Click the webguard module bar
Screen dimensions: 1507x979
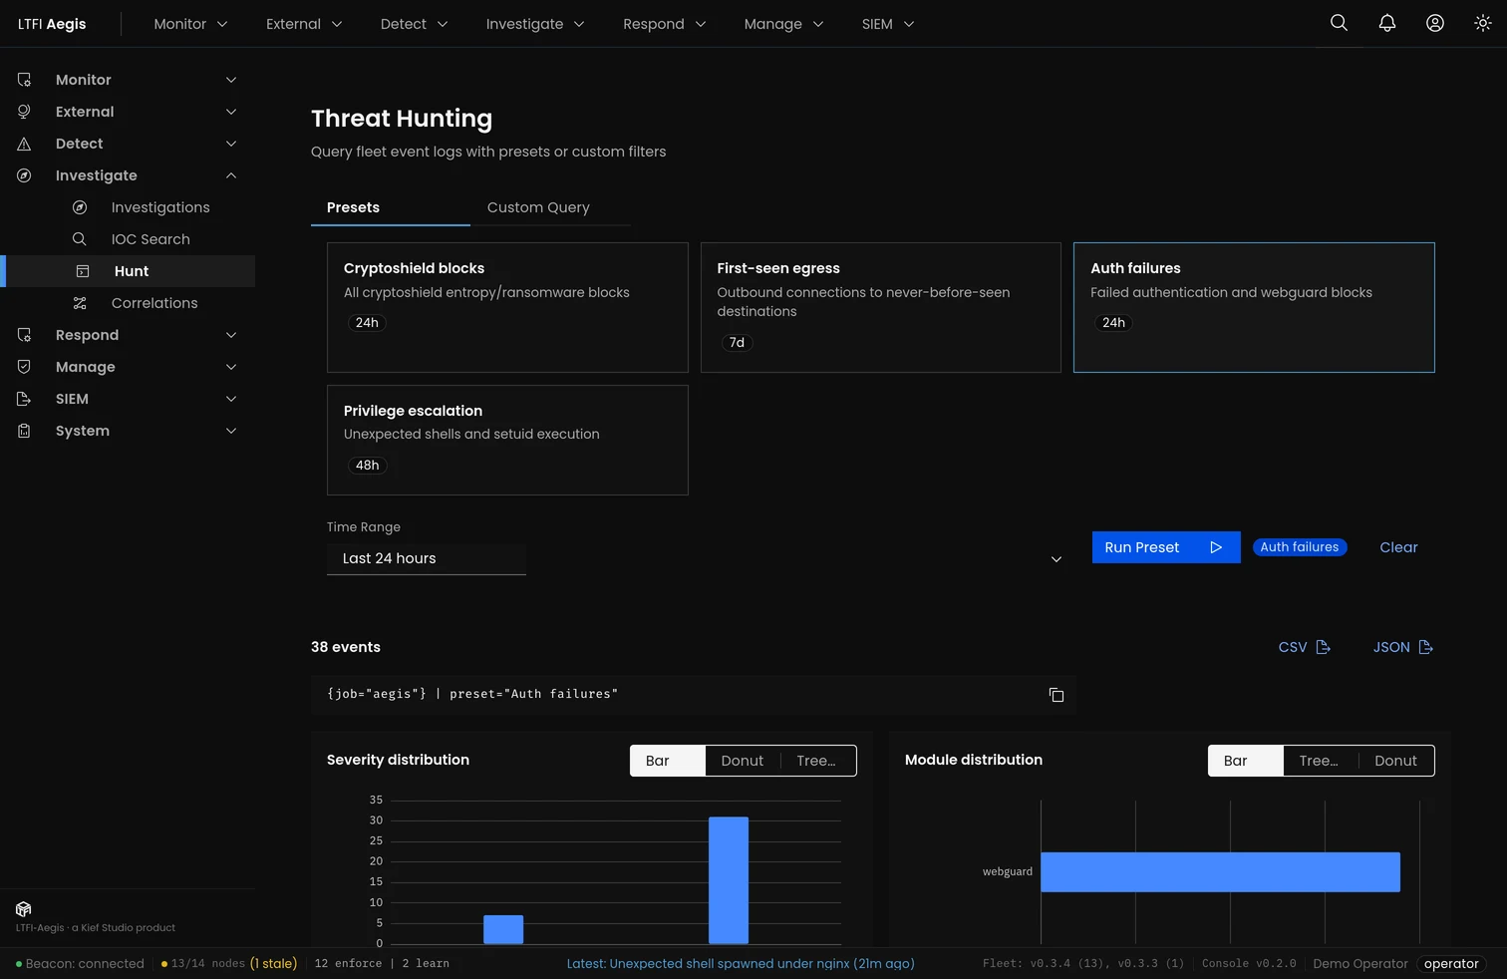[1220, 872]
